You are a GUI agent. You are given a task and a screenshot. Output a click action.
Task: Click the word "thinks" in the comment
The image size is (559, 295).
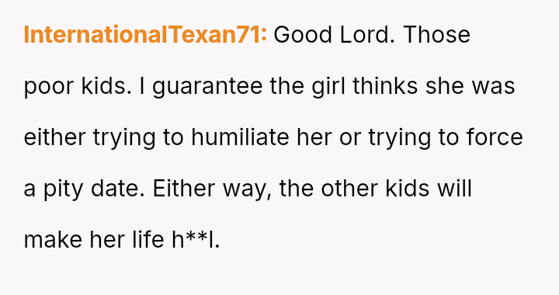[x=385, y=86]
